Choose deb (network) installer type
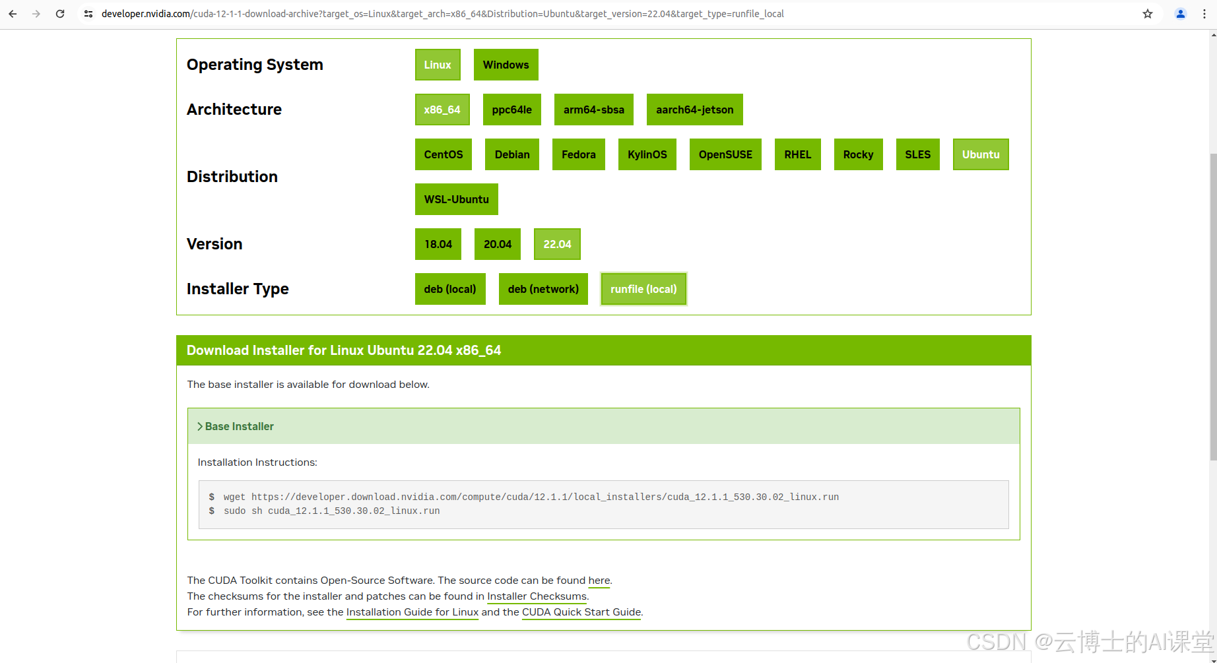Screen dimensions: 1217x663 543,289
